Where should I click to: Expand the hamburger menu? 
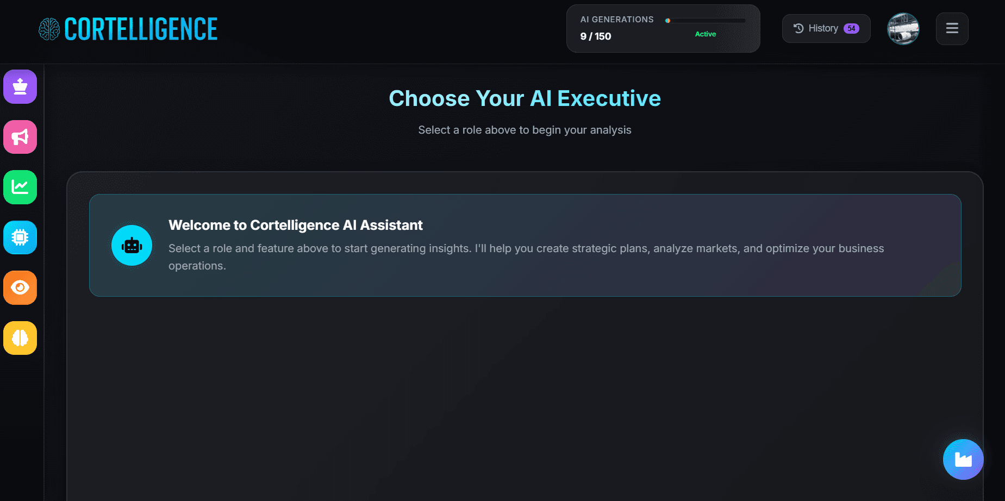(952, 28)
